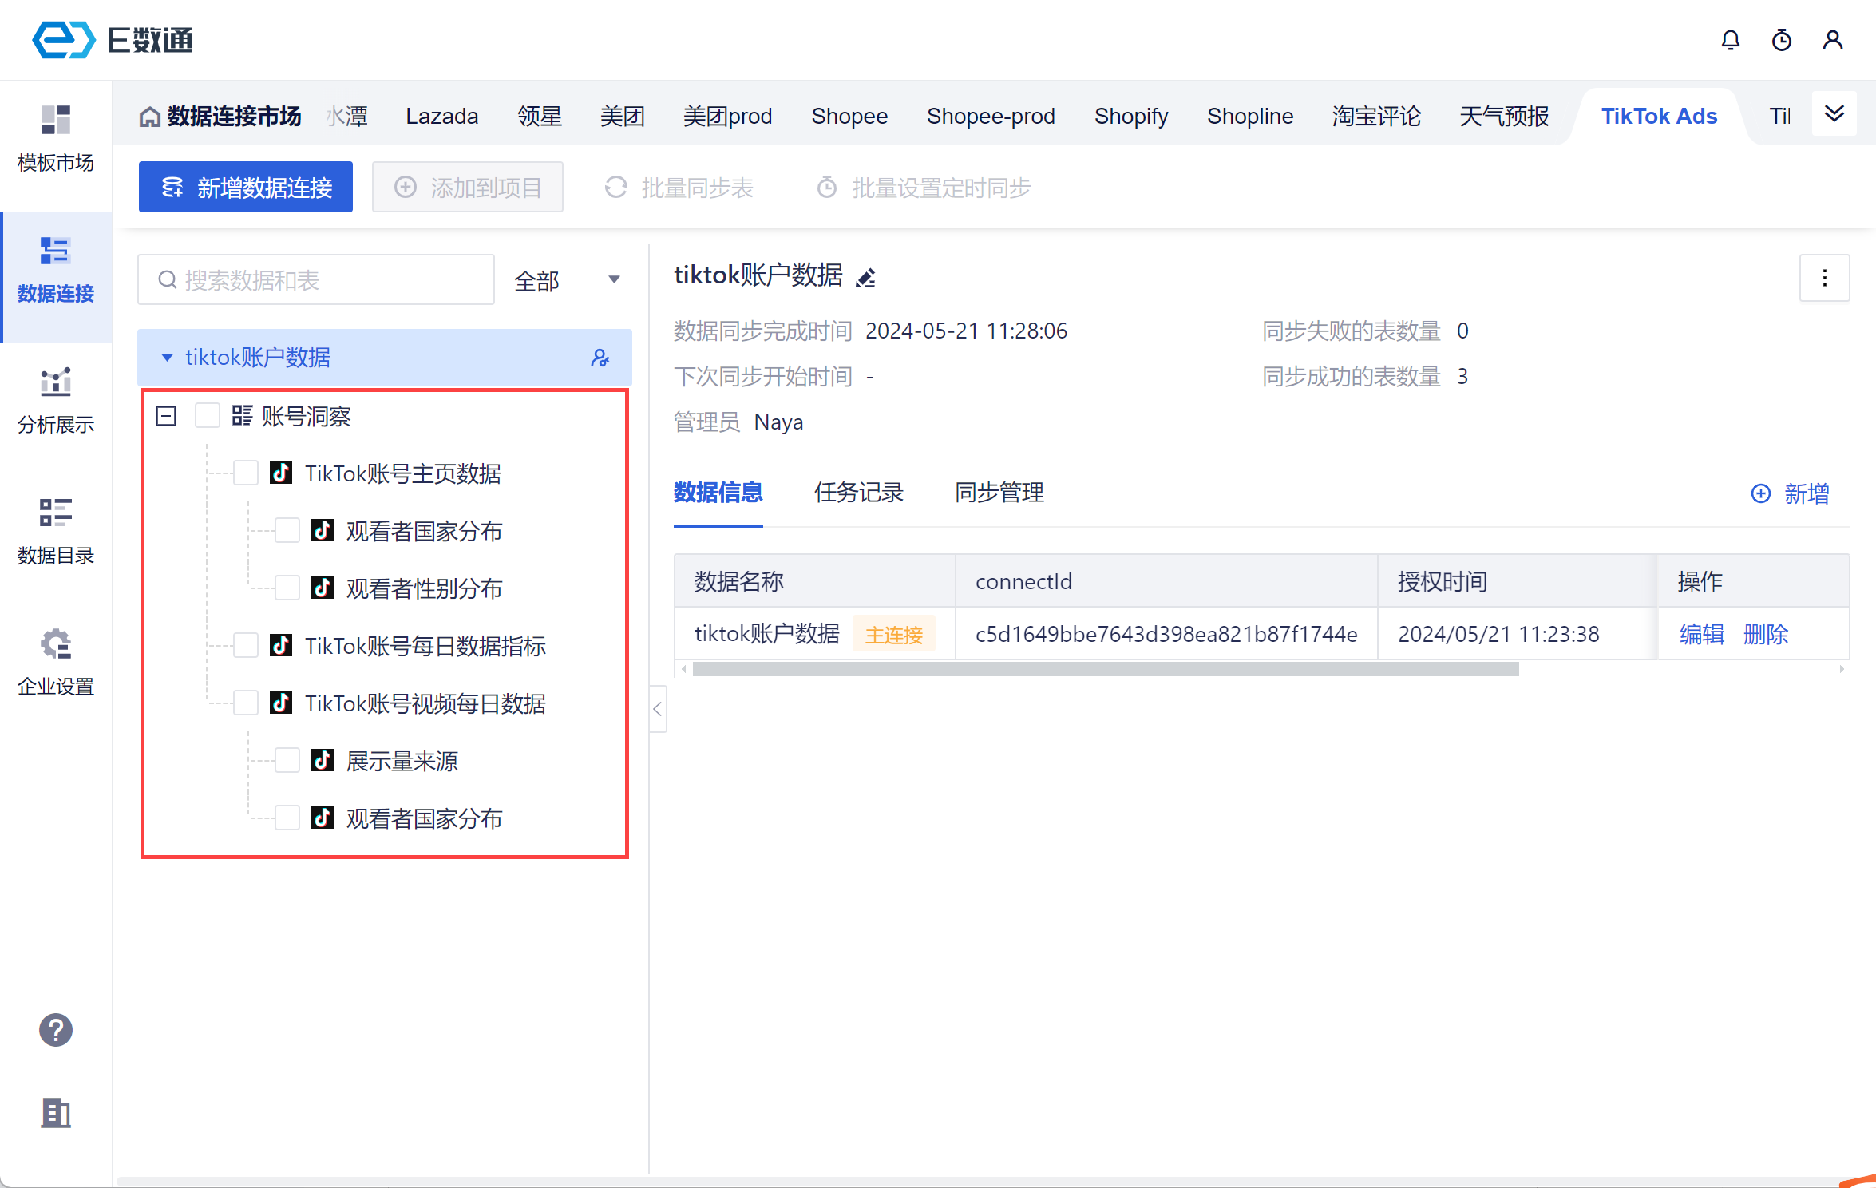Check the 观看者性别分布 checkbox

coord(287,588)
